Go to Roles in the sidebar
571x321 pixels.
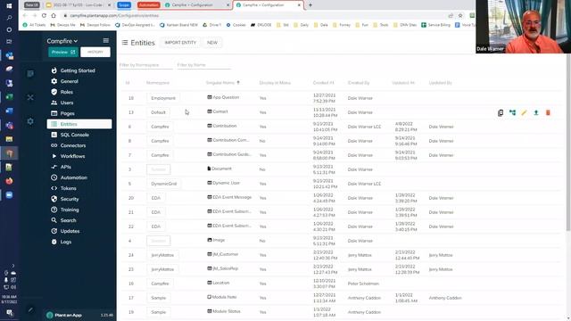(x=66, y=92)
